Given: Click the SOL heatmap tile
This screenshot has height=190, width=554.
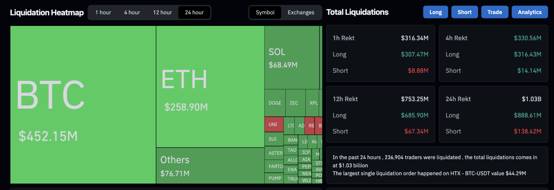Looking at the screenshot, I should (291, 58).
